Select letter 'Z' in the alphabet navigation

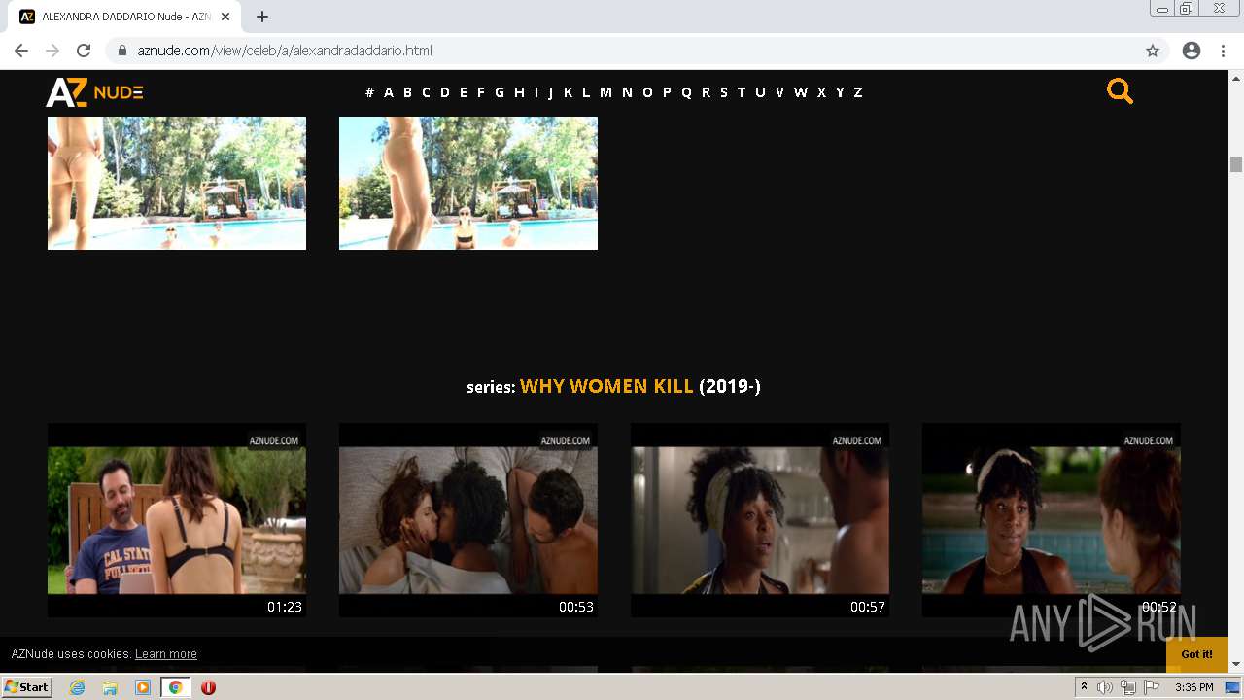pos(858,92)
